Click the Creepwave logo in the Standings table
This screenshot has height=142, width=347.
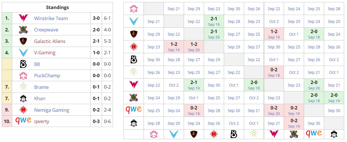23,30
